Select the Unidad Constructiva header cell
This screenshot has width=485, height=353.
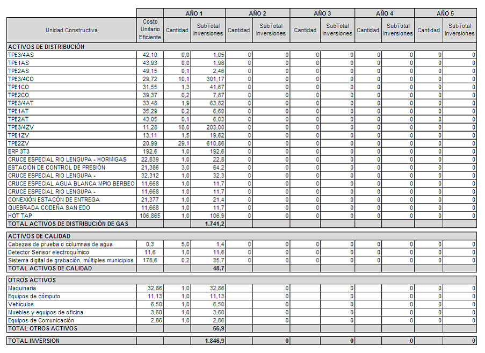click(x=71, y=30)
